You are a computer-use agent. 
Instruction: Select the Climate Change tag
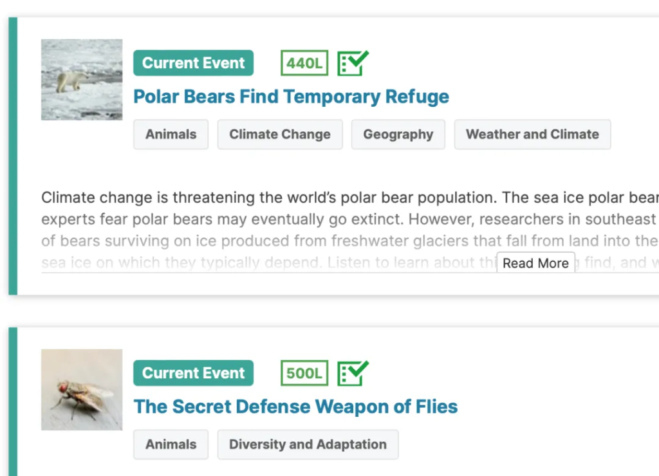[x=280, y=134]
